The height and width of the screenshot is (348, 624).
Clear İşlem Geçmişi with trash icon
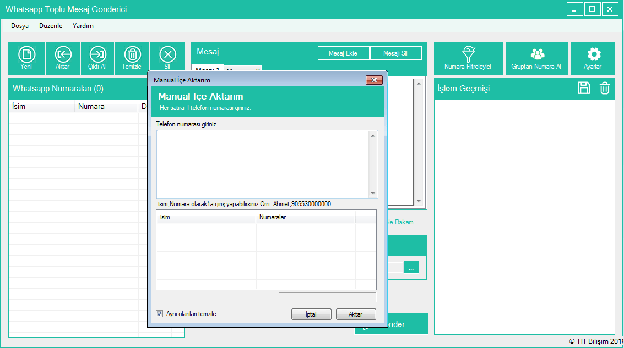pyautogui.click(x=605, y=88)
